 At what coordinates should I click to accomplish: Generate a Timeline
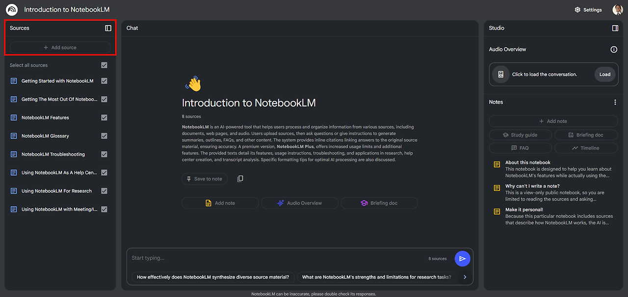coord(586,148)
